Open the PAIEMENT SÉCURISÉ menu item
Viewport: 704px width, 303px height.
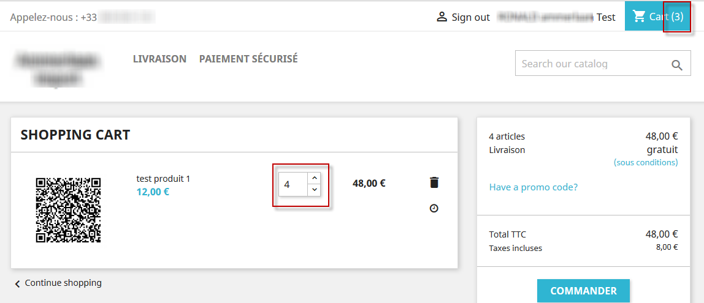point(248,59)
